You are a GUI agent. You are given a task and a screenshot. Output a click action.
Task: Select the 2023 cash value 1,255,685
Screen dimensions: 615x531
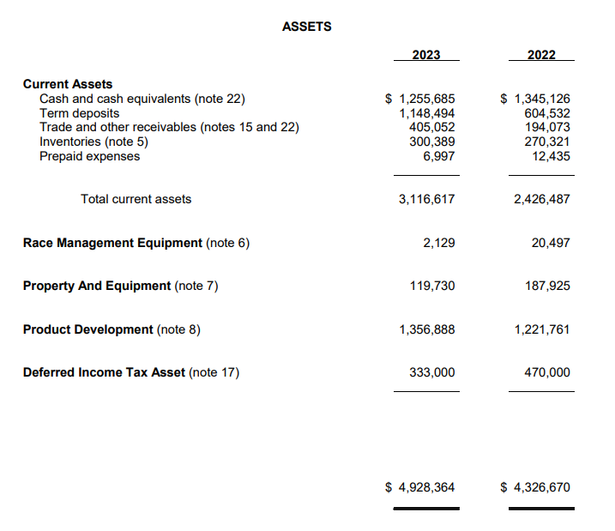pos(427,99)
